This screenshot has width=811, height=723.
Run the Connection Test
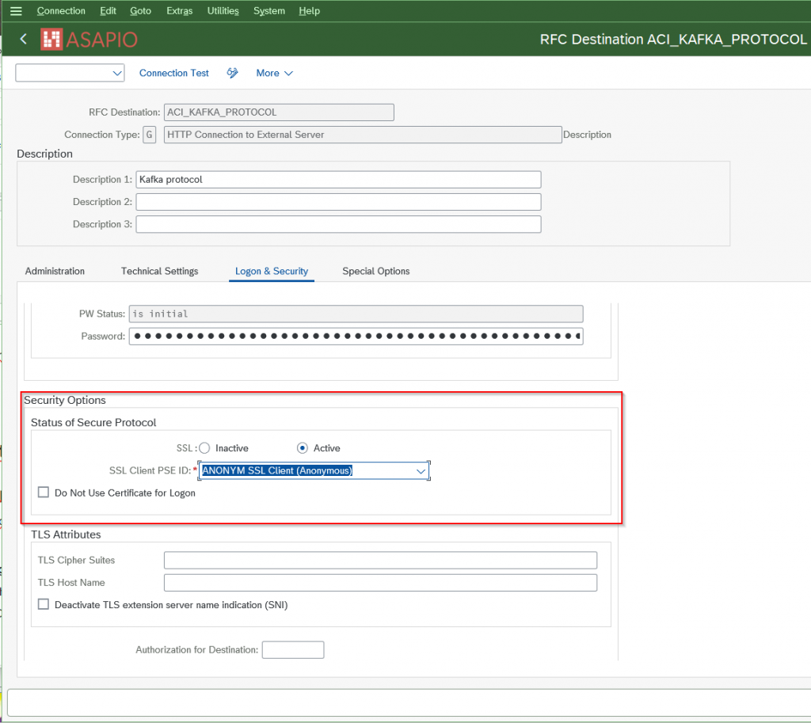coord(173,73)
